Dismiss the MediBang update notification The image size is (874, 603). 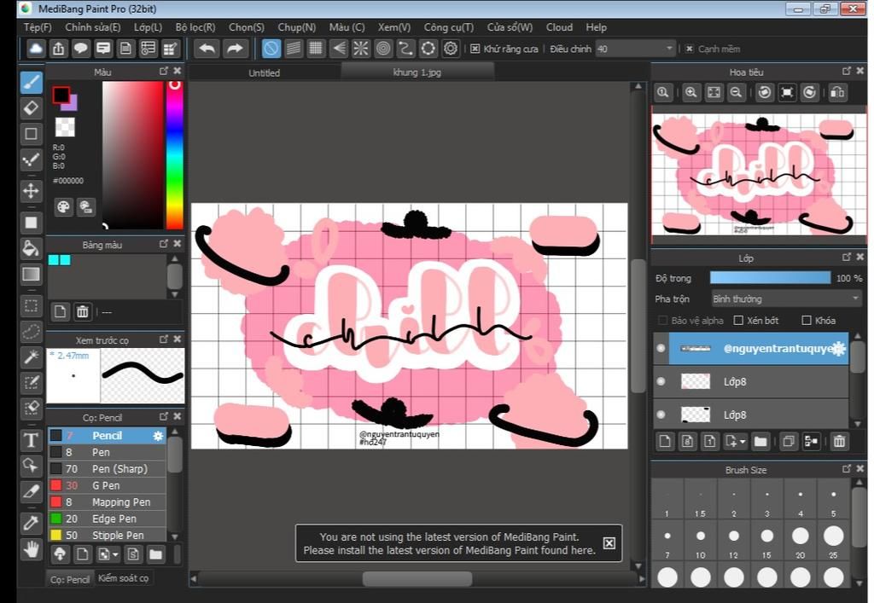click(x=609, y=542)
